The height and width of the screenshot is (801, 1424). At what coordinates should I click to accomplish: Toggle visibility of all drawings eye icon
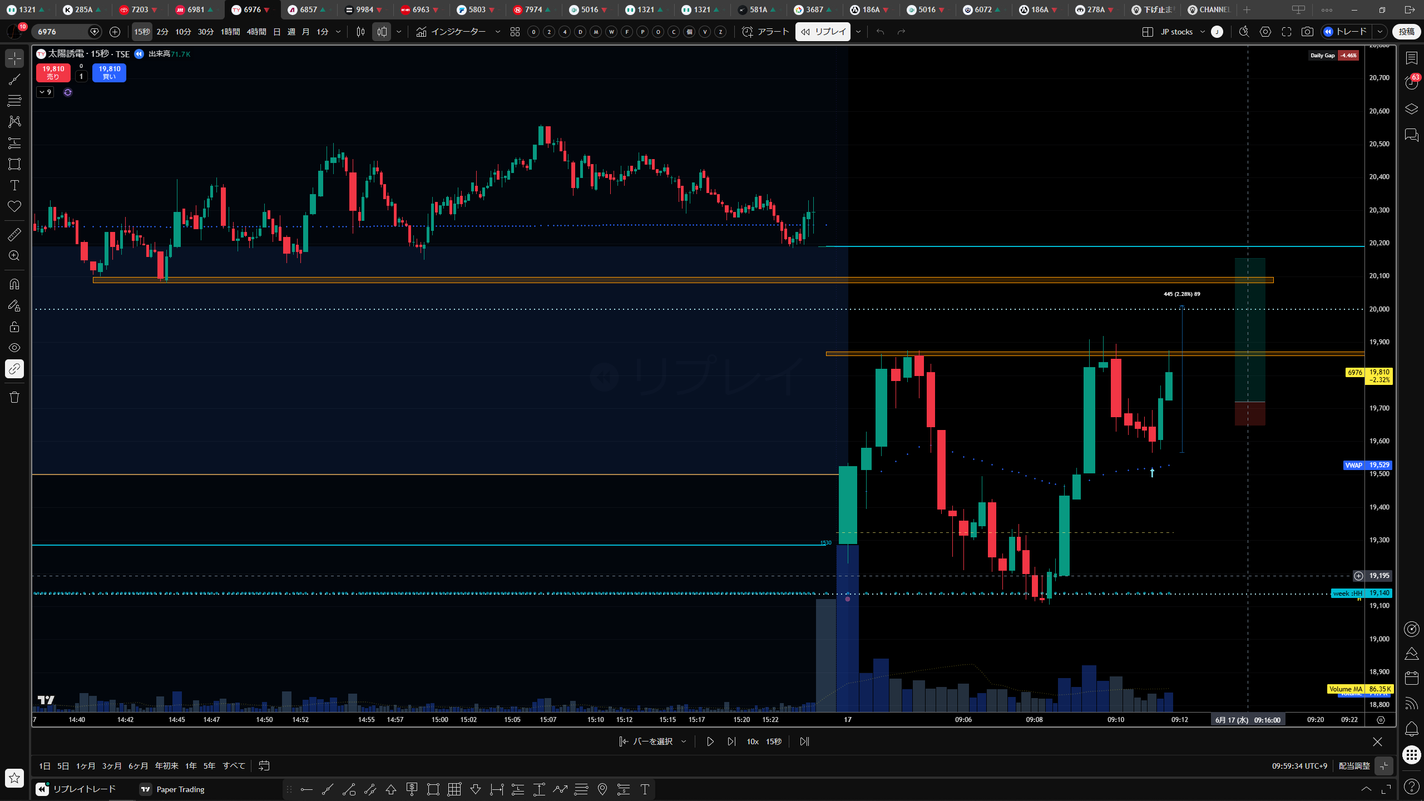14,348
